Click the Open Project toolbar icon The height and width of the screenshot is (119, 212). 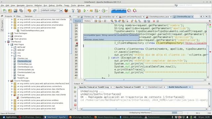tap(16, 11)
